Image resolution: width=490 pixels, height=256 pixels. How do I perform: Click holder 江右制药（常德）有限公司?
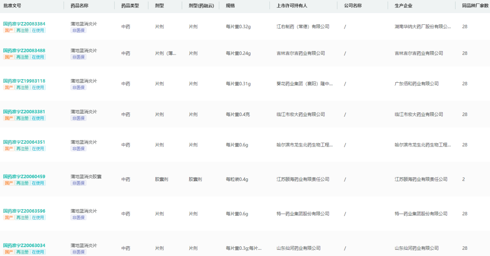coord(303,27)
